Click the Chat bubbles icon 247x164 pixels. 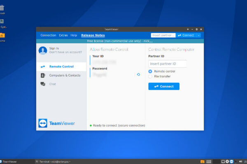tap(43, 84)
